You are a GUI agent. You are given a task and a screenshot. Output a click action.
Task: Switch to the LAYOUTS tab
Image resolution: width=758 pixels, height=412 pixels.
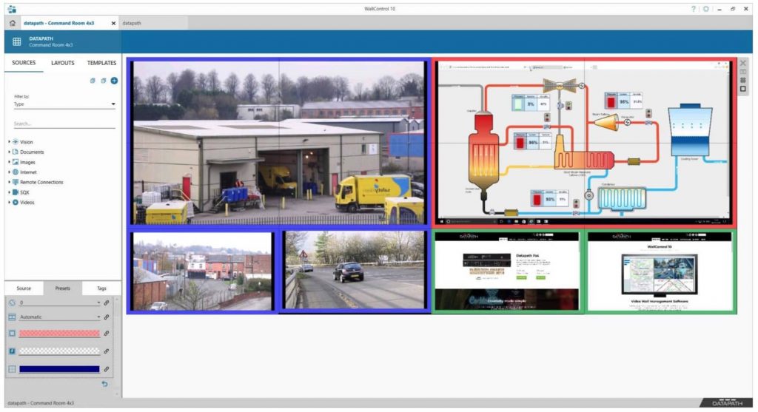(63, 63)
